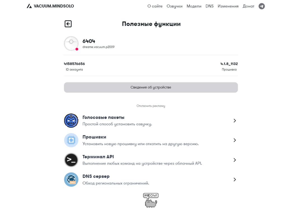Click the Отключить рекламу link
The height and width of the screenshot is (212, 289).
pyautogui.click(x=151, y=106)
